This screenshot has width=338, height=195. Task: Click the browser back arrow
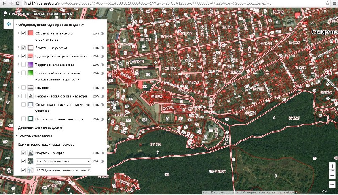4,3
